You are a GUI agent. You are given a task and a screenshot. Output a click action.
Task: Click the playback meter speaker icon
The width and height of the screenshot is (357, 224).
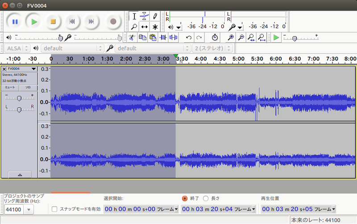170,27
